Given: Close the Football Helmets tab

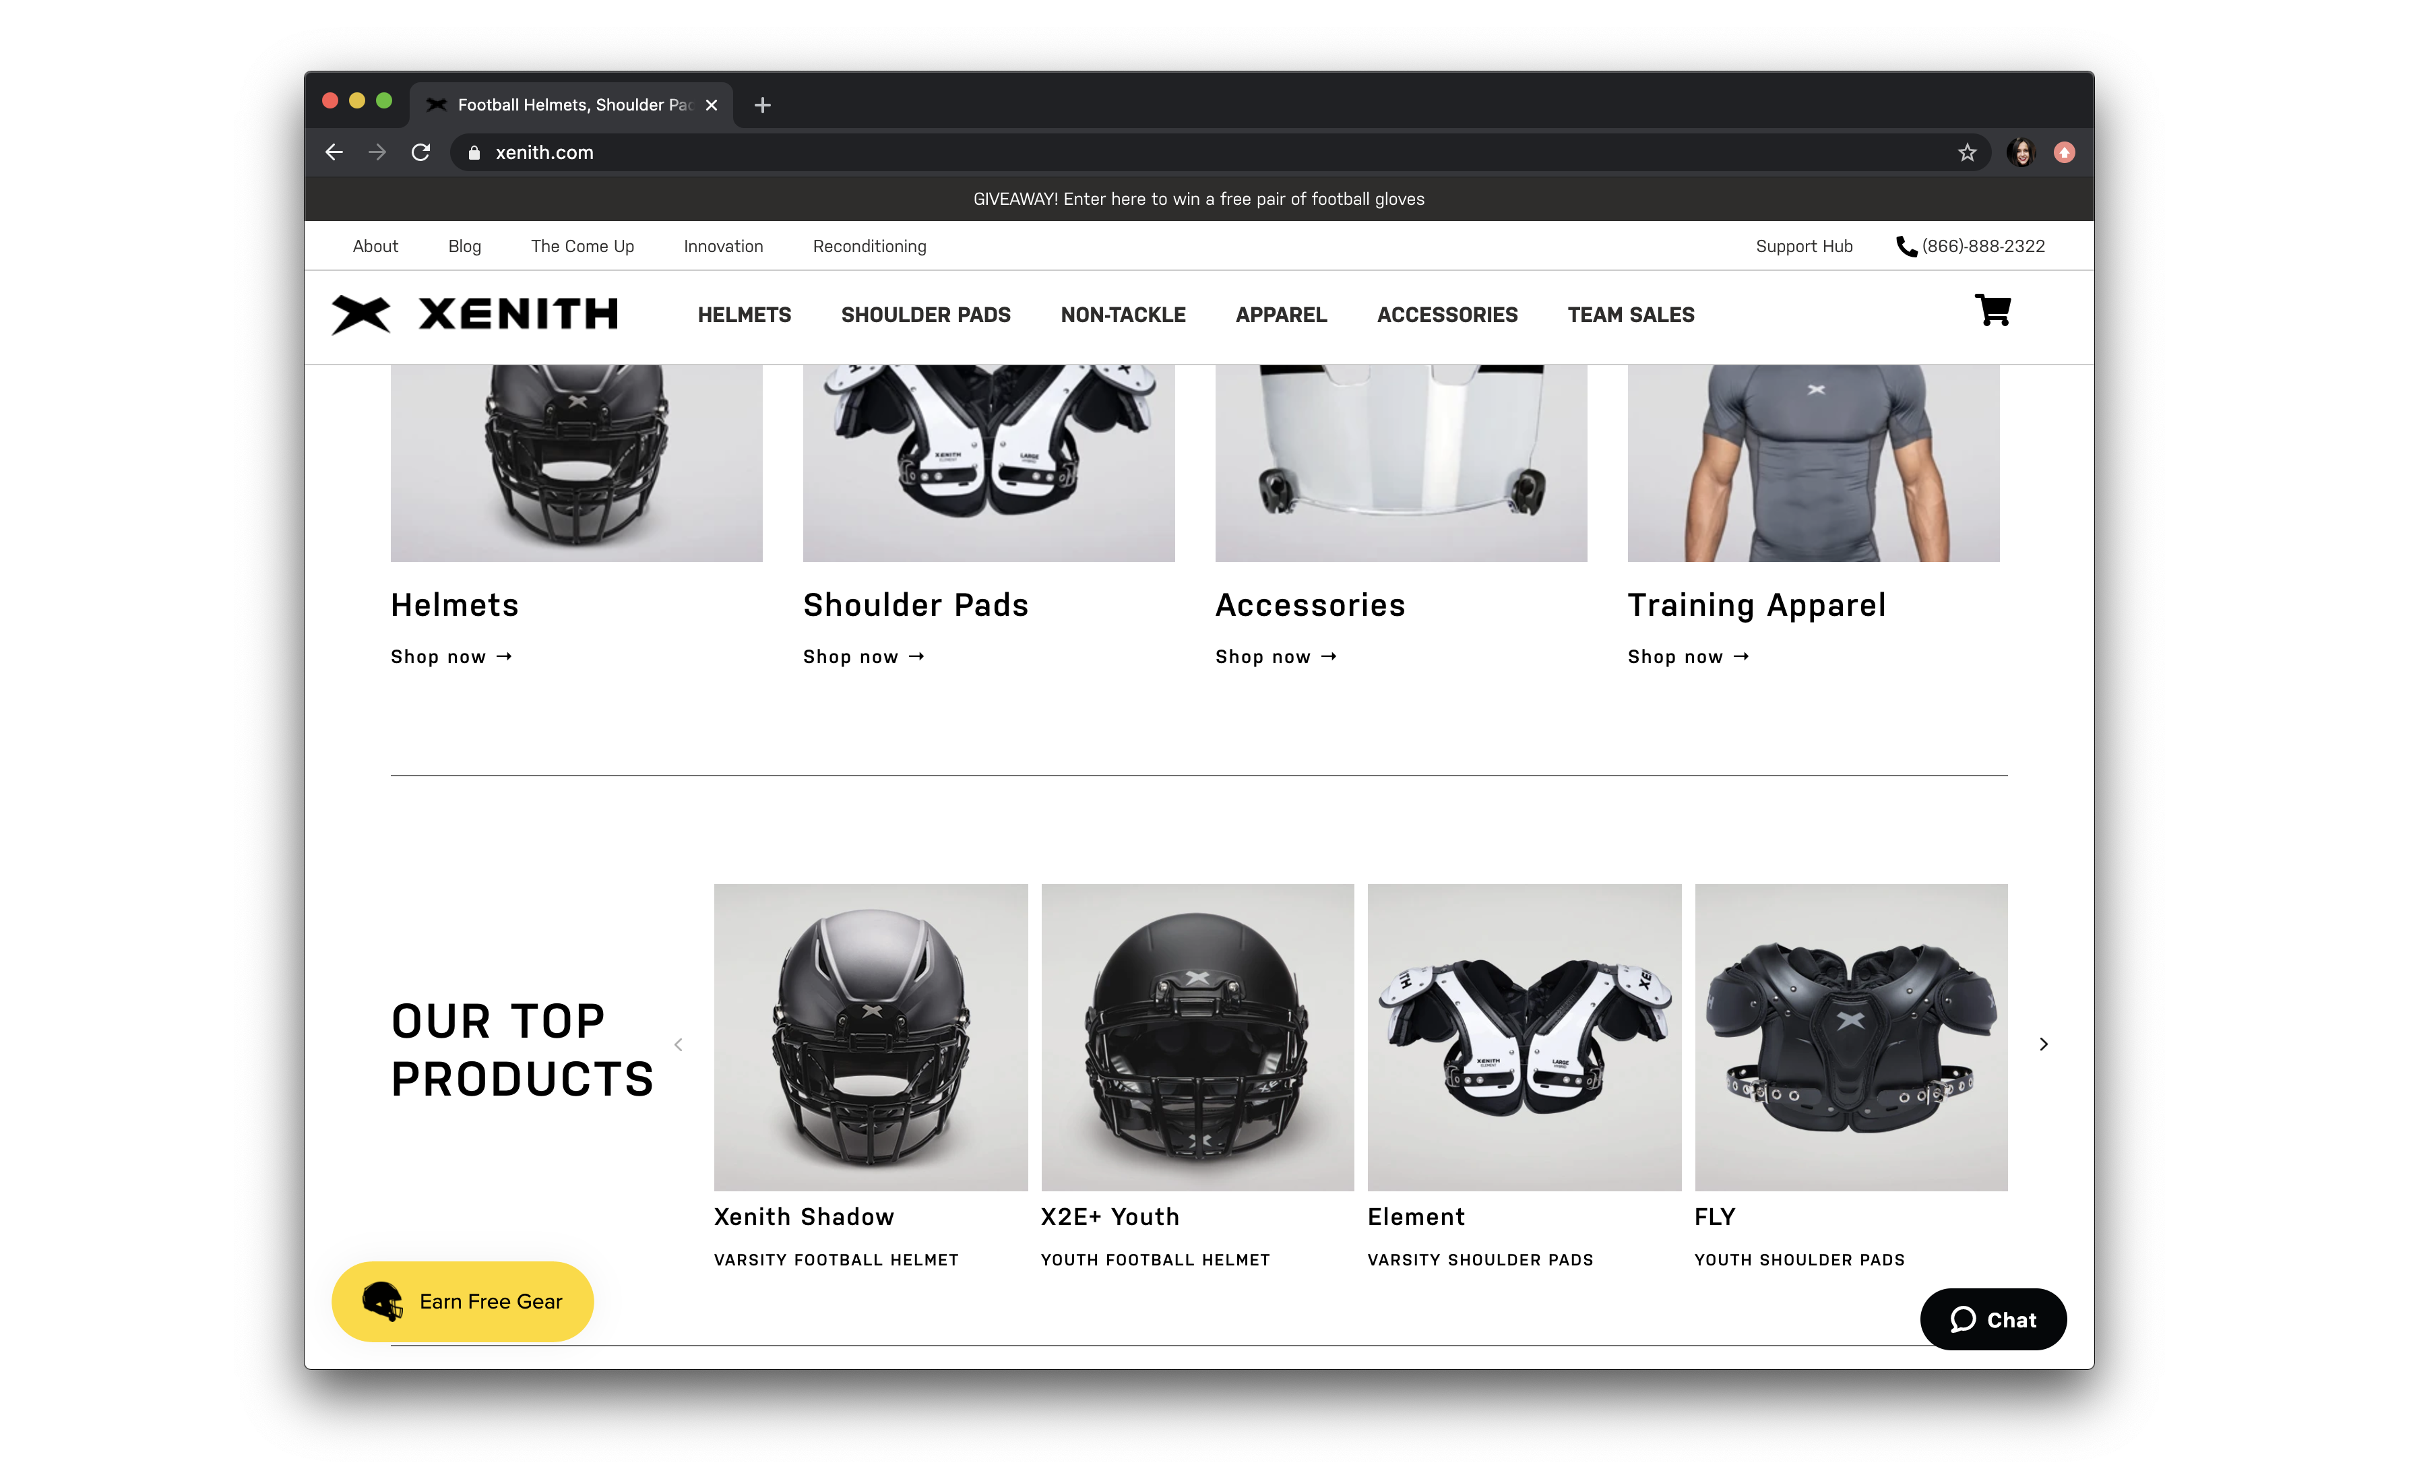Looking at the screenshot, I should click(712, 105).
